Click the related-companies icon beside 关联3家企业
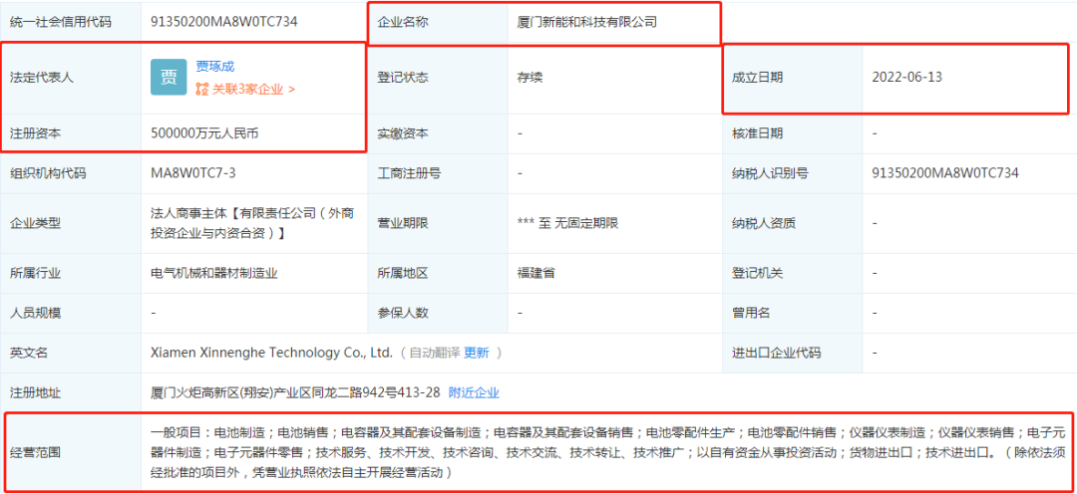Screen dimensions: 1077x494 [201, 90]
